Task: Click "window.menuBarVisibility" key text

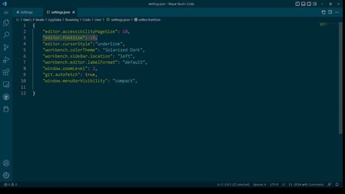Action: (75, 81)
